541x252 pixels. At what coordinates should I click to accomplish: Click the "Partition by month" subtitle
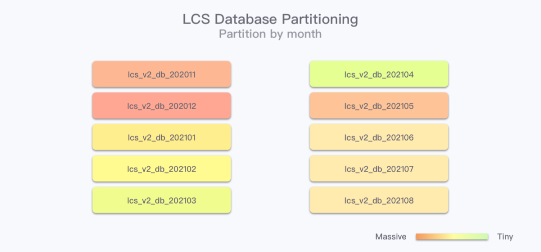pos(270,34)
